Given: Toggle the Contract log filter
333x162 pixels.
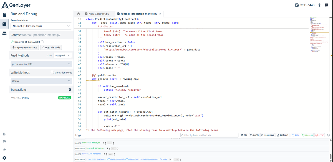Looking at the screenshot, I should (x=283, y=135).
